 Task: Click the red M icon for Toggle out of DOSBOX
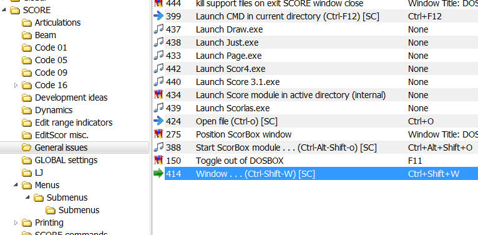(x=159, y=161)
